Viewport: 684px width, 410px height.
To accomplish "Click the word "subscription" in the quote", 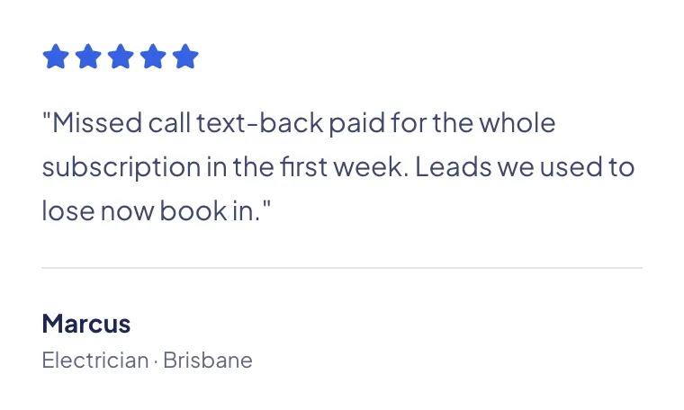I will point(121,168).
